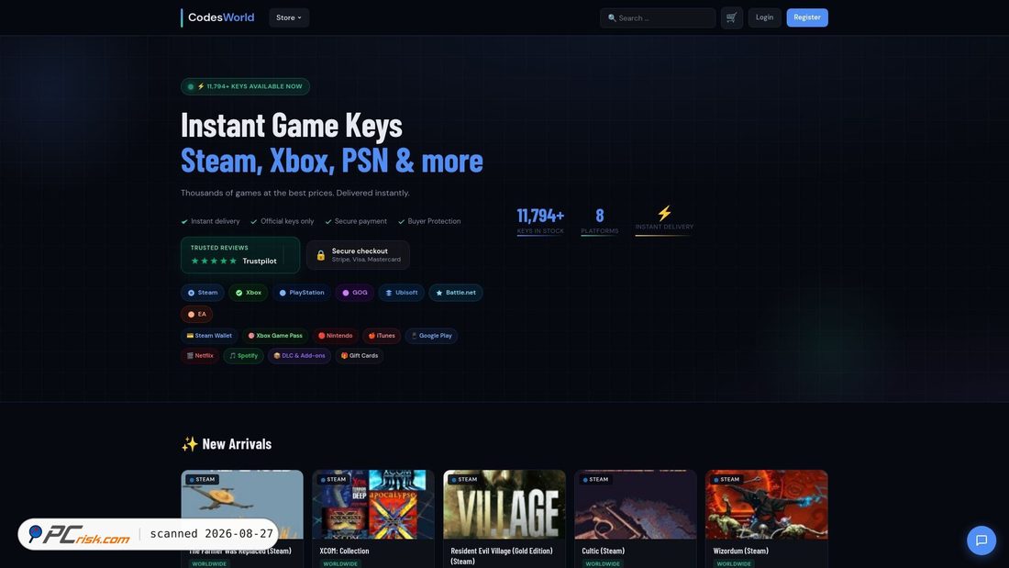The width and height of the screenshot is (1009, 568).
Task: Open the Netflix category chip
Action: 200,355
